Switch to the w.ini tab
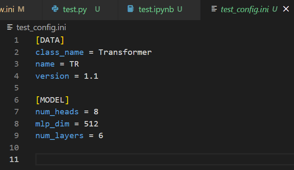 click(8, 9)
